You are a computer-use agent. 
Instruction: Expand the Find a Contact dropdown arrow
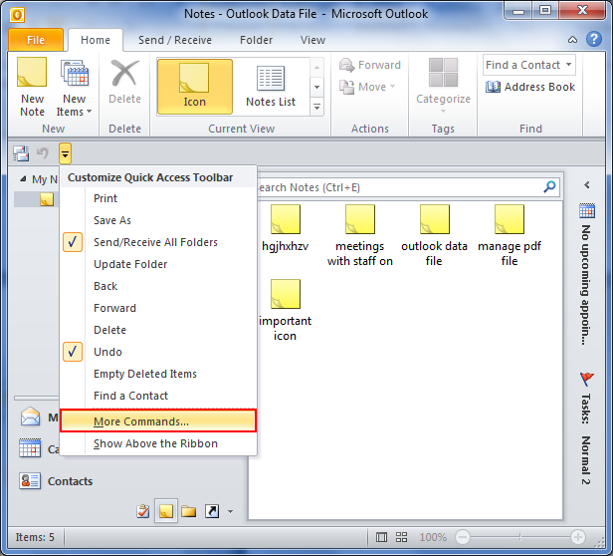coord(569,65)
